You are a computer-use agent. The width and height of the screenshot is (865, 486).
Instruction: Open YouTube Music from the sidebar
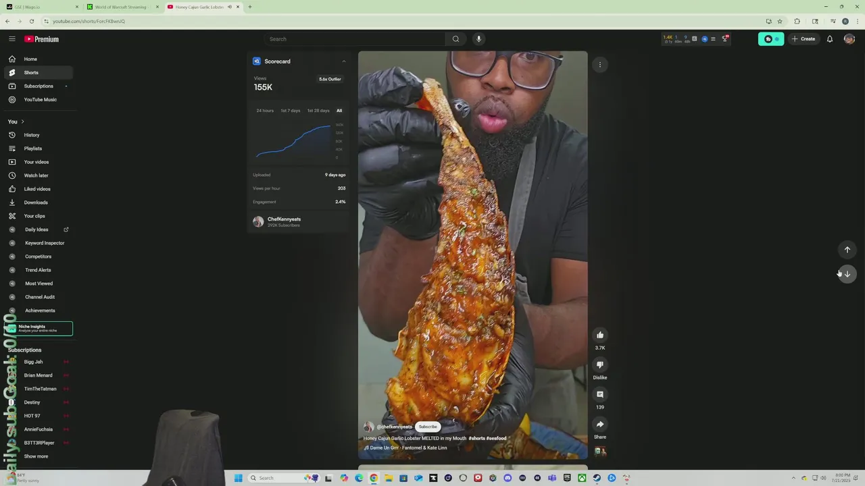coord(38,100)
